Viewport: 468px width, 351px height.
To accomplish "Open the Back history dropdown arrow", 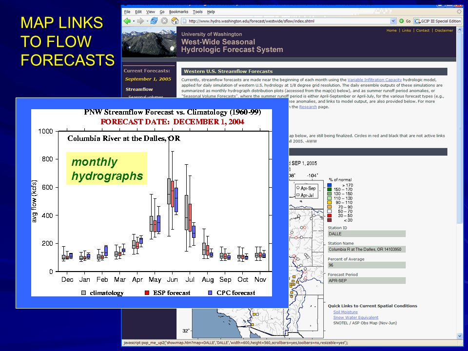I will 134,21.
